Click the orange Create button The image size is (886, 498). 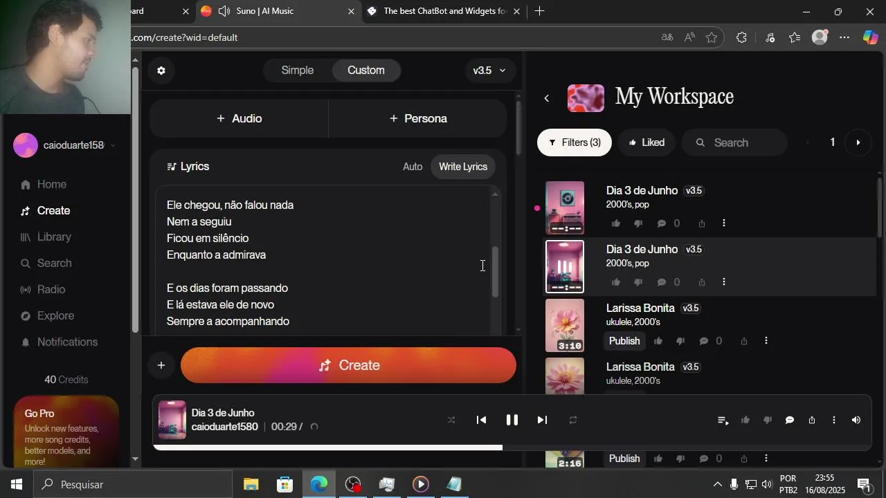(x=348, y=365)
